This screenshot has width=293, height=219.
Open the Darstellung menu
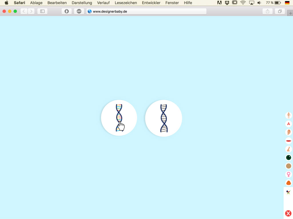(82, 3)
